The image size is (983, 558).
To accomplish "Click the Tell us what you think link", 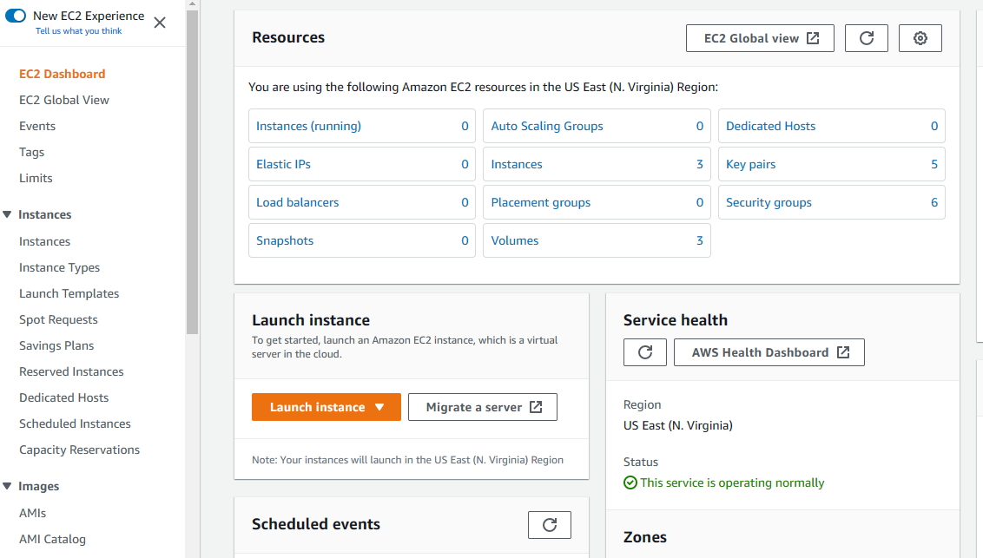I will pos(78,31).
